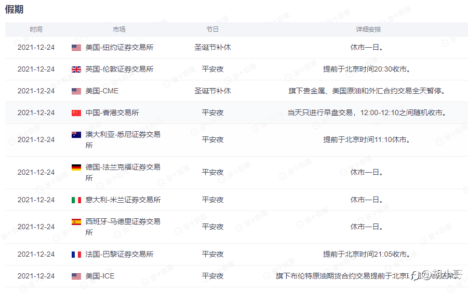Click 提前于北京时间11:10休市 detail text
The image size is (468, 294).
pyautogui.click(x=367, y=139)
